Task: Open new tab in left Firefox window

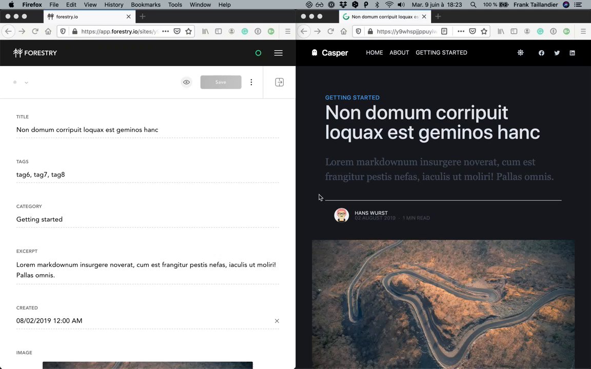Action: tap(143, 16)
